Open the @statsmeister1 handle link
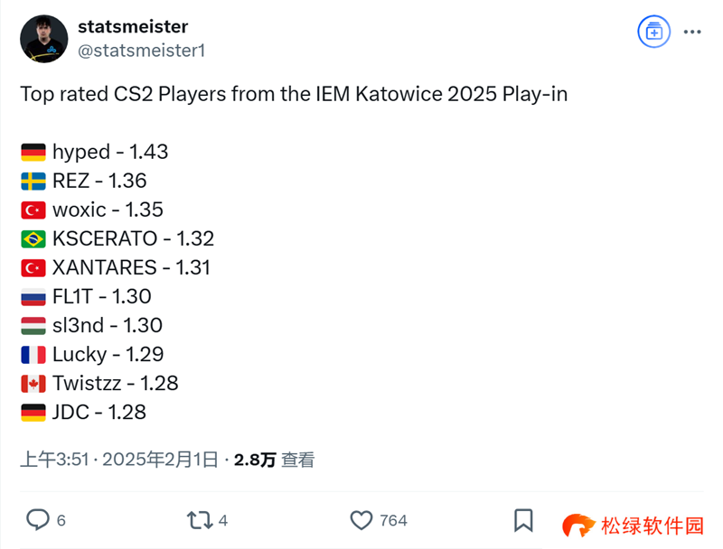The image size is (723, 549). [x=142, y=51]
